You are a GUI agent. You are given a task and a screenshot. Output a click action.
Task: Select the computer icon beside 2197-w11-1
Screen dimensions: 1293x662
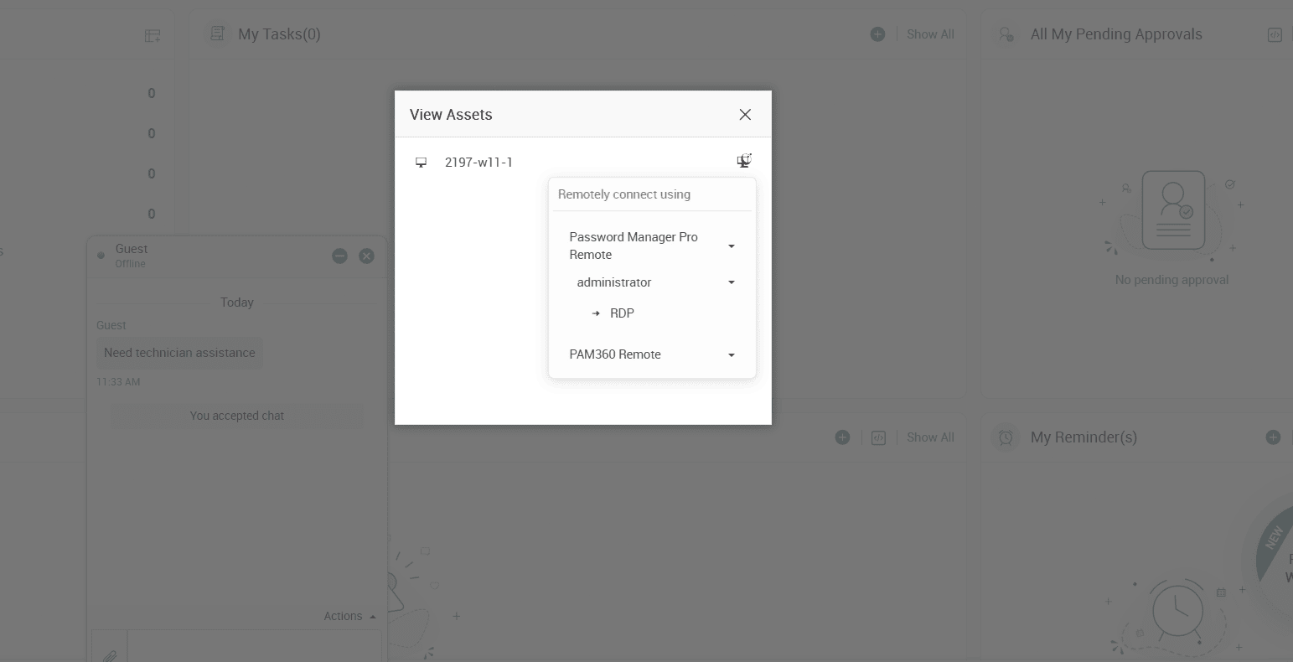click(x=422, y=163)
